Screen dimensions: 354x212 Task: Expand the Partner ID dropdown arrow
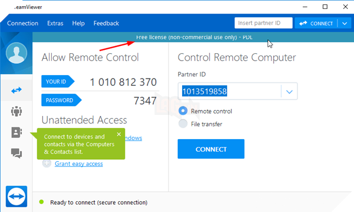click(289, 91)
